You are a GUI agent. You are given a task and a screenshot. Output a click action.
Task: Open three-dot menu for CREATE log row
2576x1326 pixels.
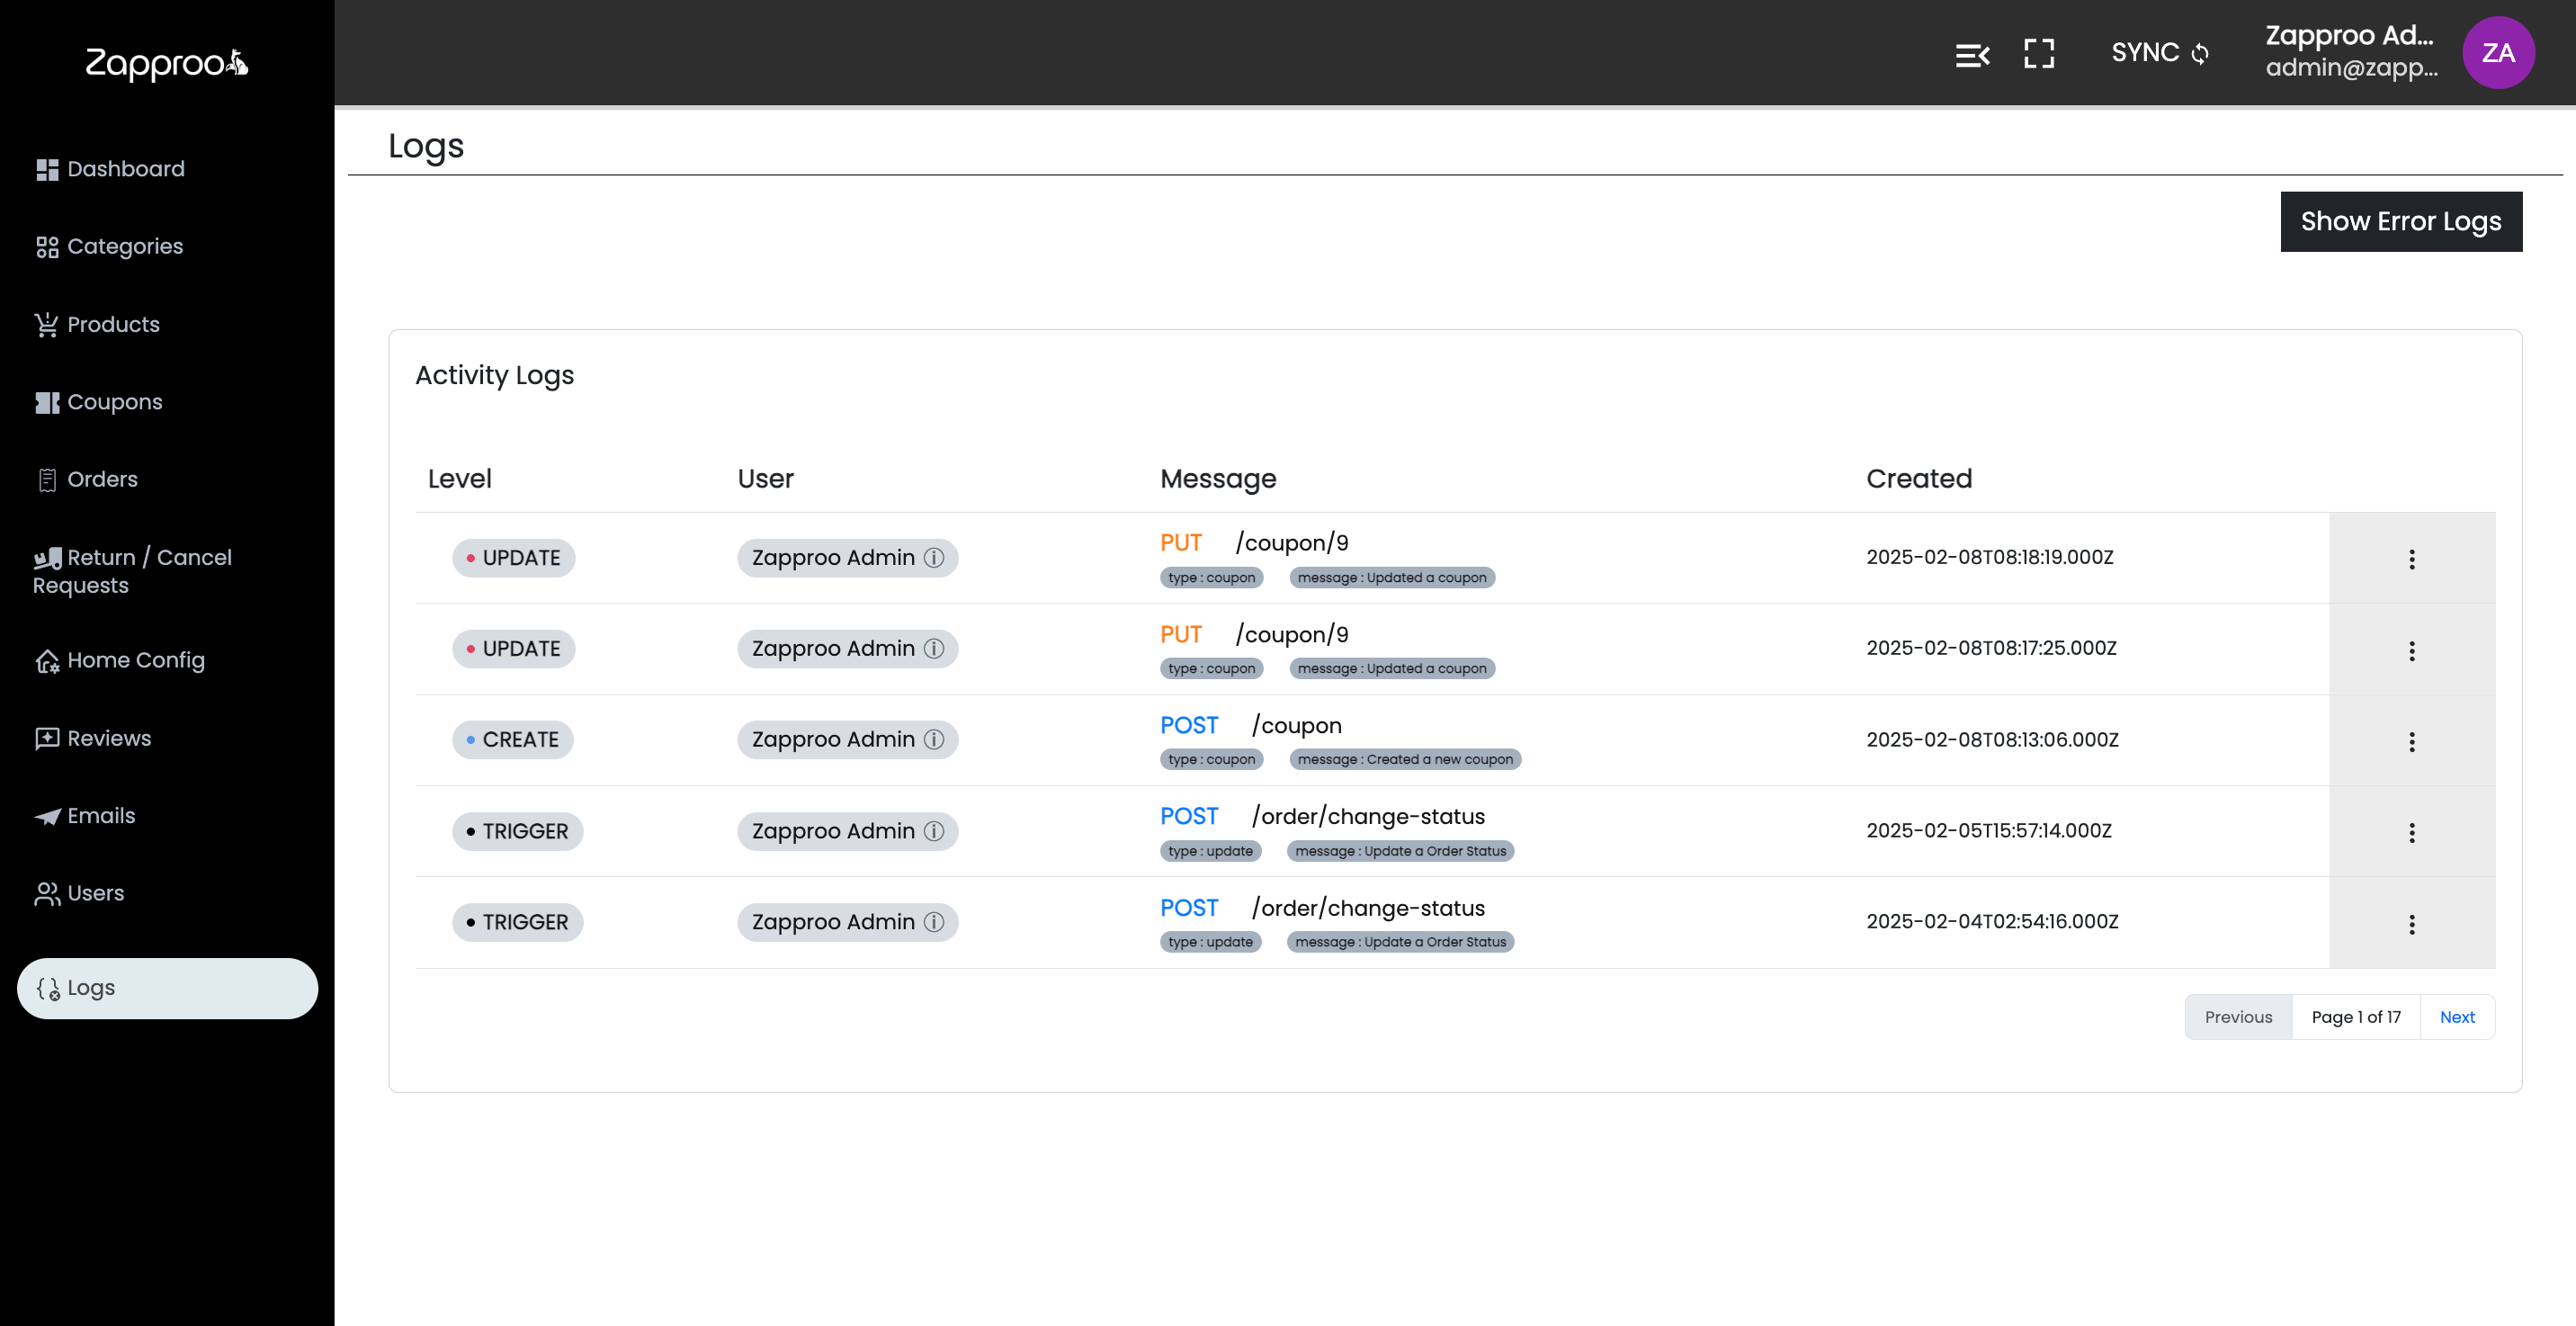point(2411,742)
